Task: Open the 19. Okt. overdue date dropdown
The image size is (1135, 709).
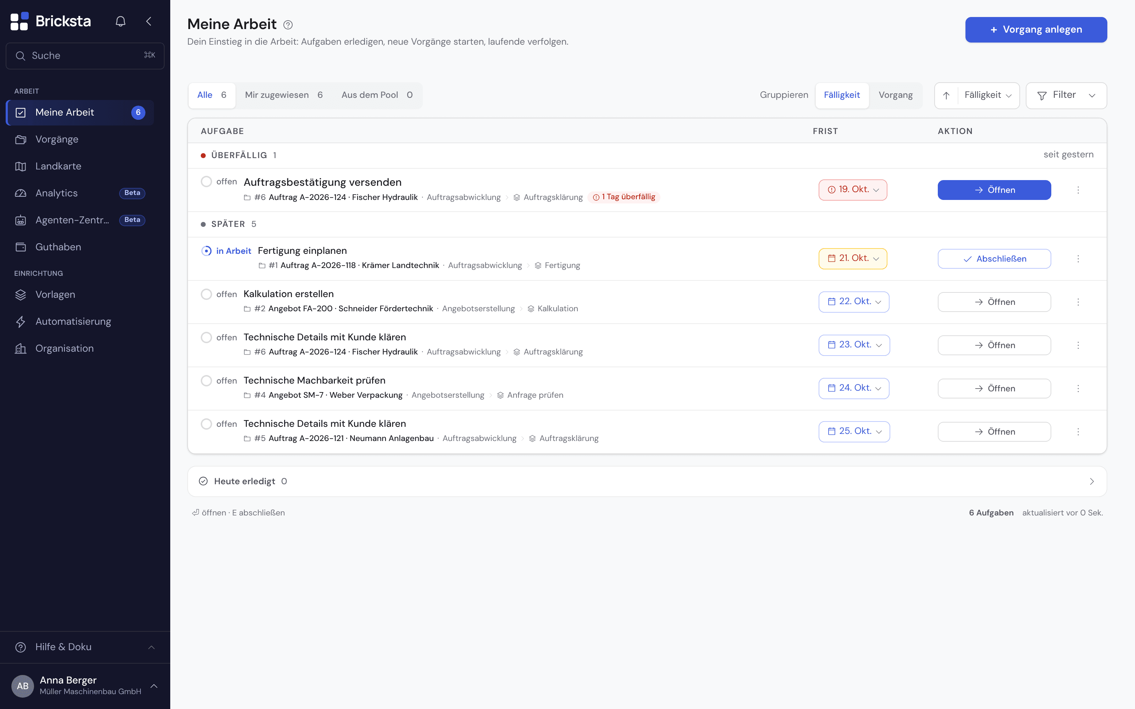Action: (x=853, y=189)
